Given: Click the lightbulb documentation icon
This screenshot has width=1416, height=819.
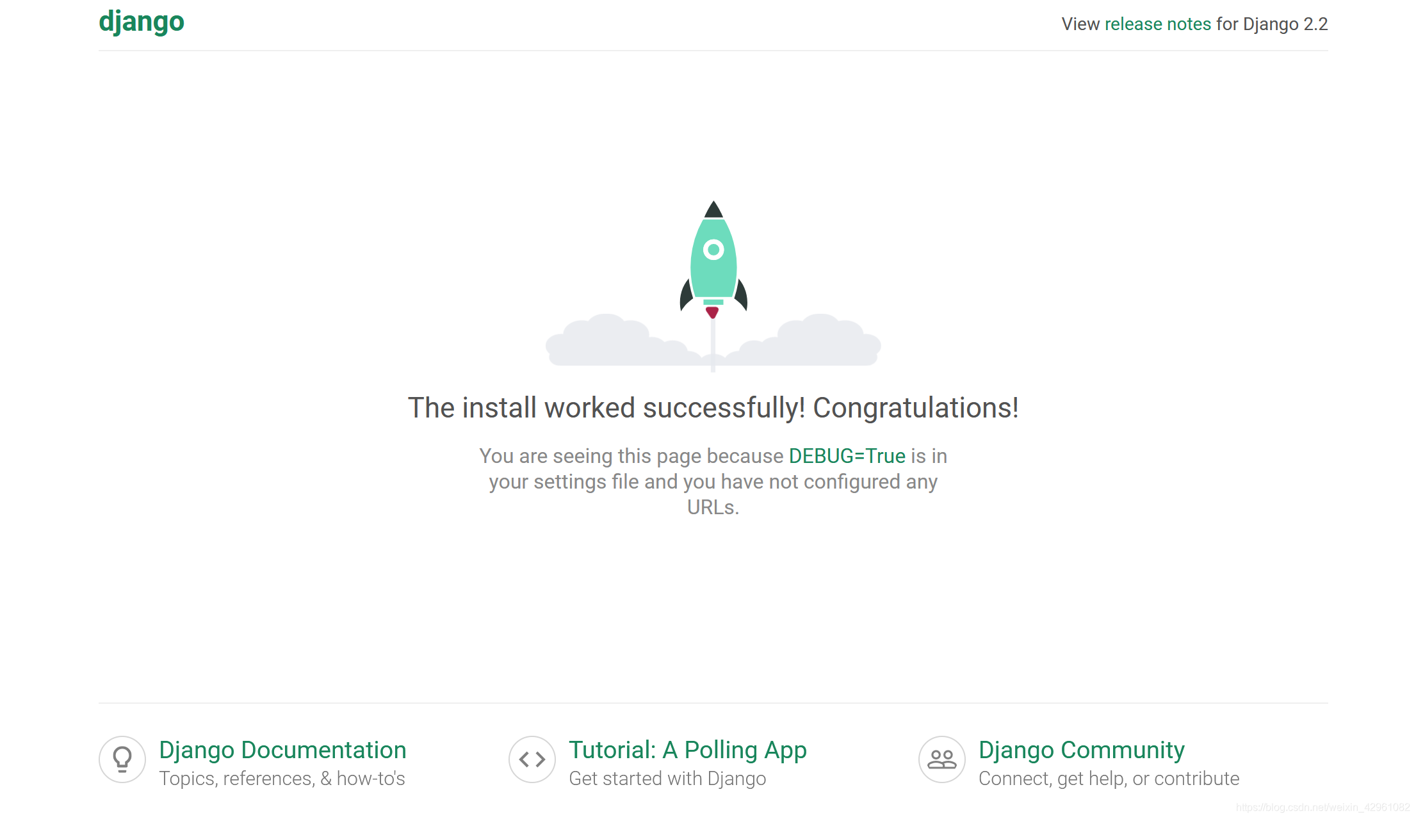Looking at the screenshot, I should pos(122,759).
